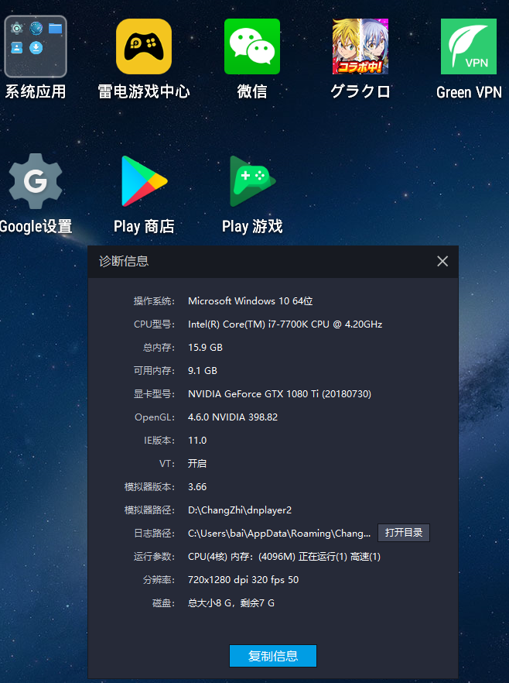This screenshot has height=683, width=509.
Task: Click the 显卡型号 NVIDIA GeForce value
Action: point(279,394)
